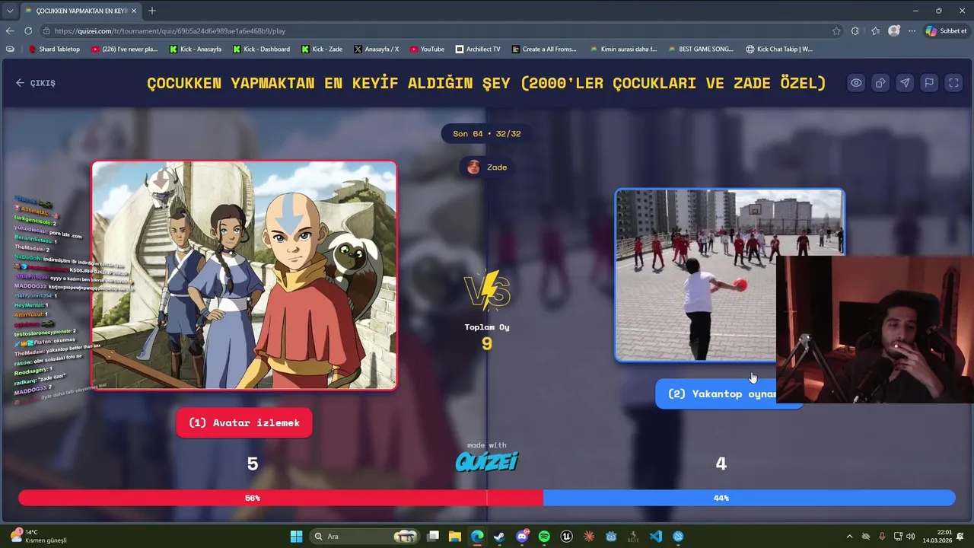Open the tab list dropdown arrow
The image size is (974, 548).
click(8, 11)
